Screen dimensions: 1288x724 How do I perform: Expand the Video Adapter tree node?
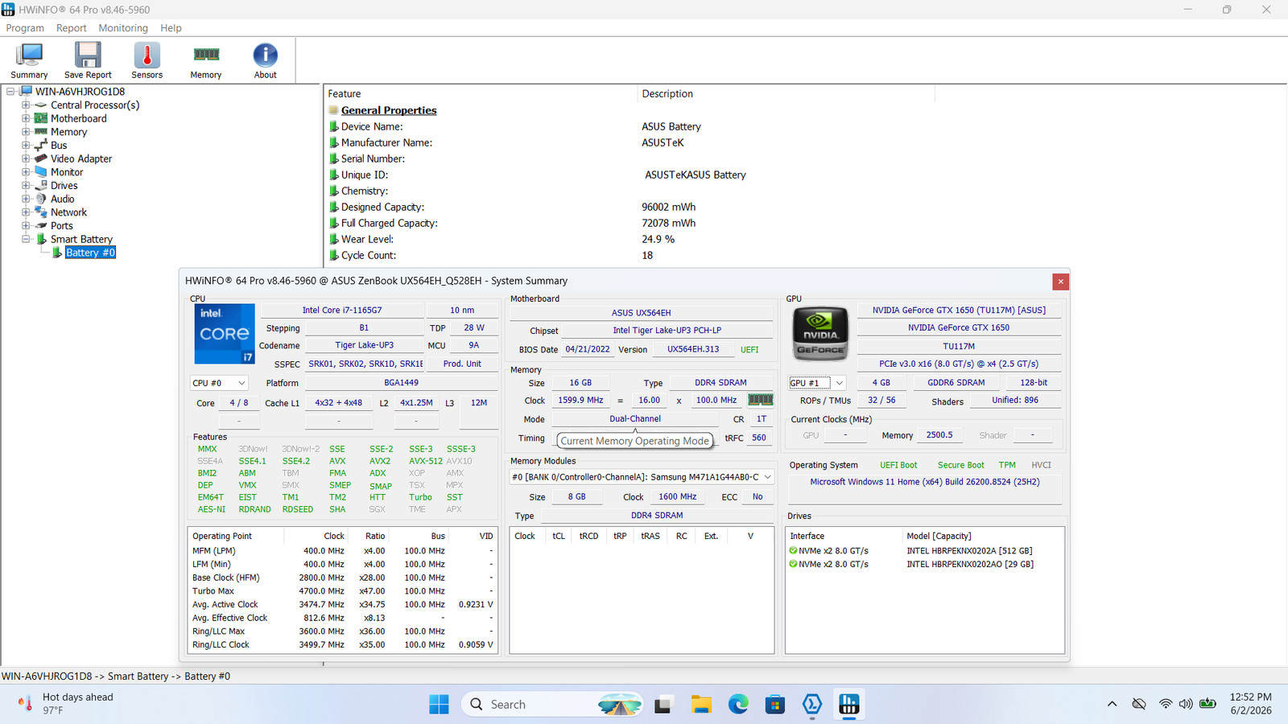click(26, 158)
